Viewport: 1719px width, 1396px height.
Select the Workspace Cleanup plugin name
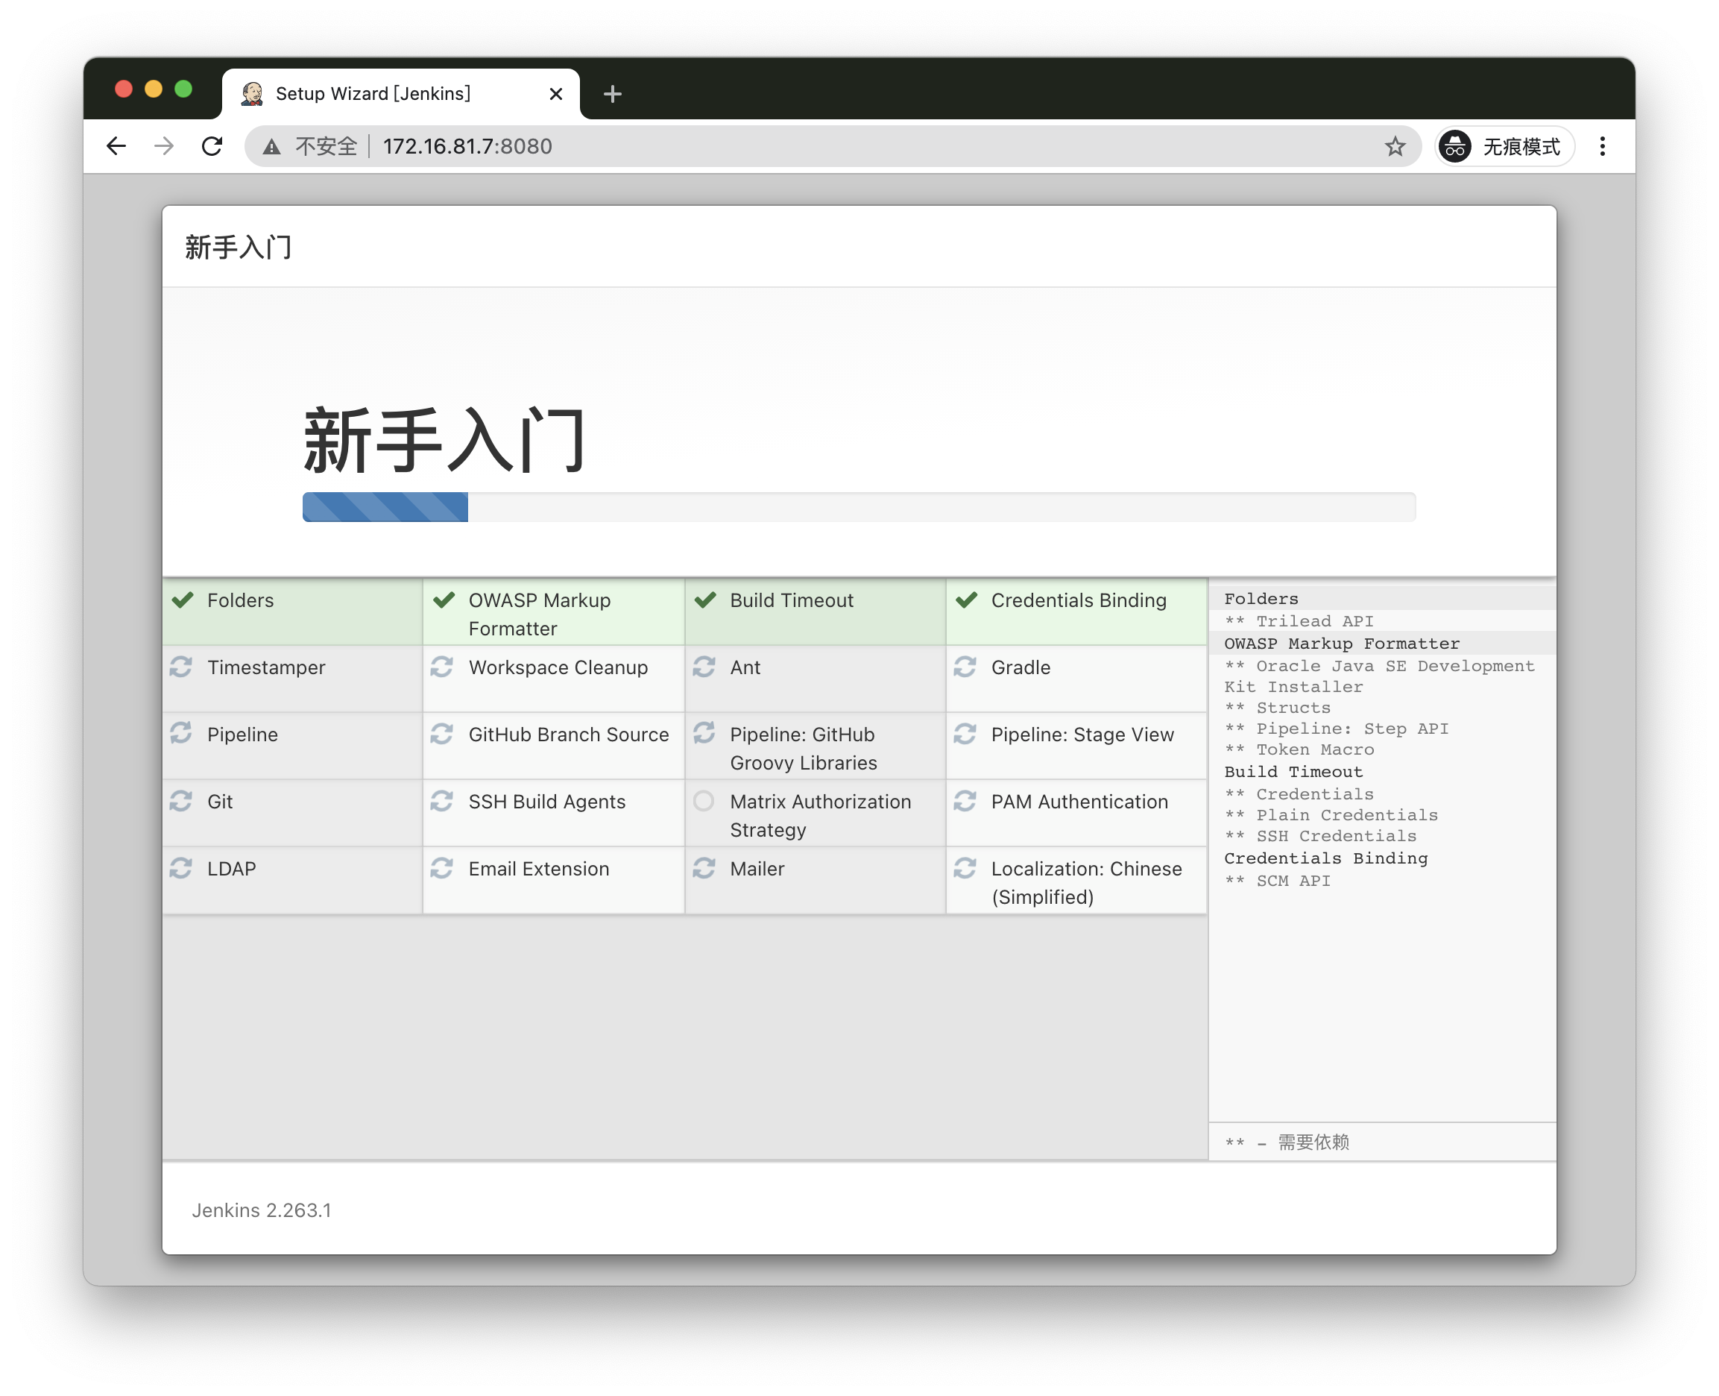coord(558,668)
